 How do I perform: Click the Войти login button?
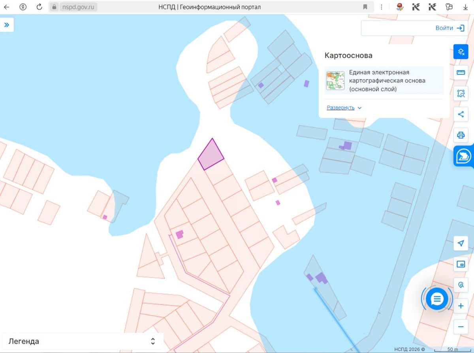(450, 28)
